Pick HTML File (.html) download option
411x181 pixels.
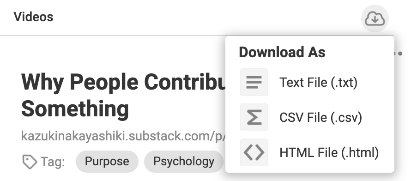point(309,152)
